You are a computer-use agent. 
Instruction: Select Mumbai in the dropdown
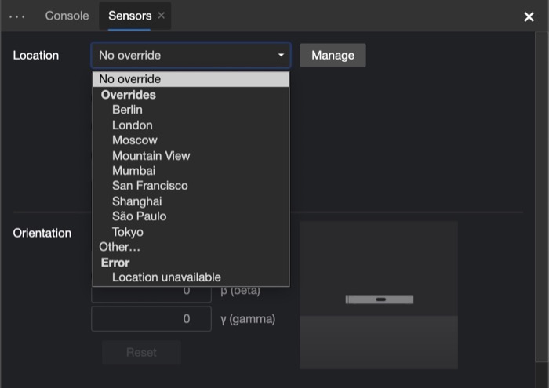point(133,171)
